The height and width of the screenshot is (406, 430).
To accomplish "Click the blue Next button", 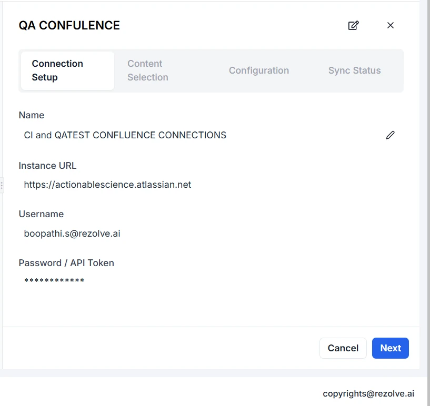I will pyautogui.click(x=390, y=348).
